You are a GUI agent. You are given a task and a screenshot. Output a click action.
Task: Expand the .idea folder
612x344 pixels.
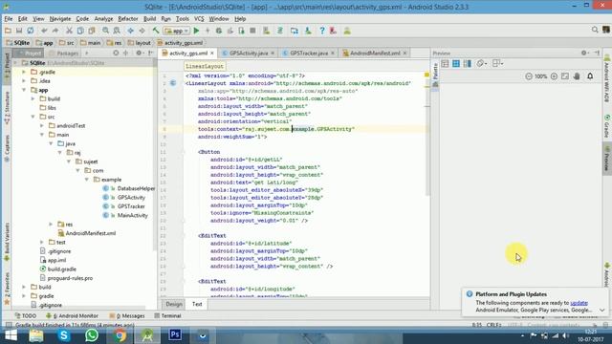click(24, 80)
